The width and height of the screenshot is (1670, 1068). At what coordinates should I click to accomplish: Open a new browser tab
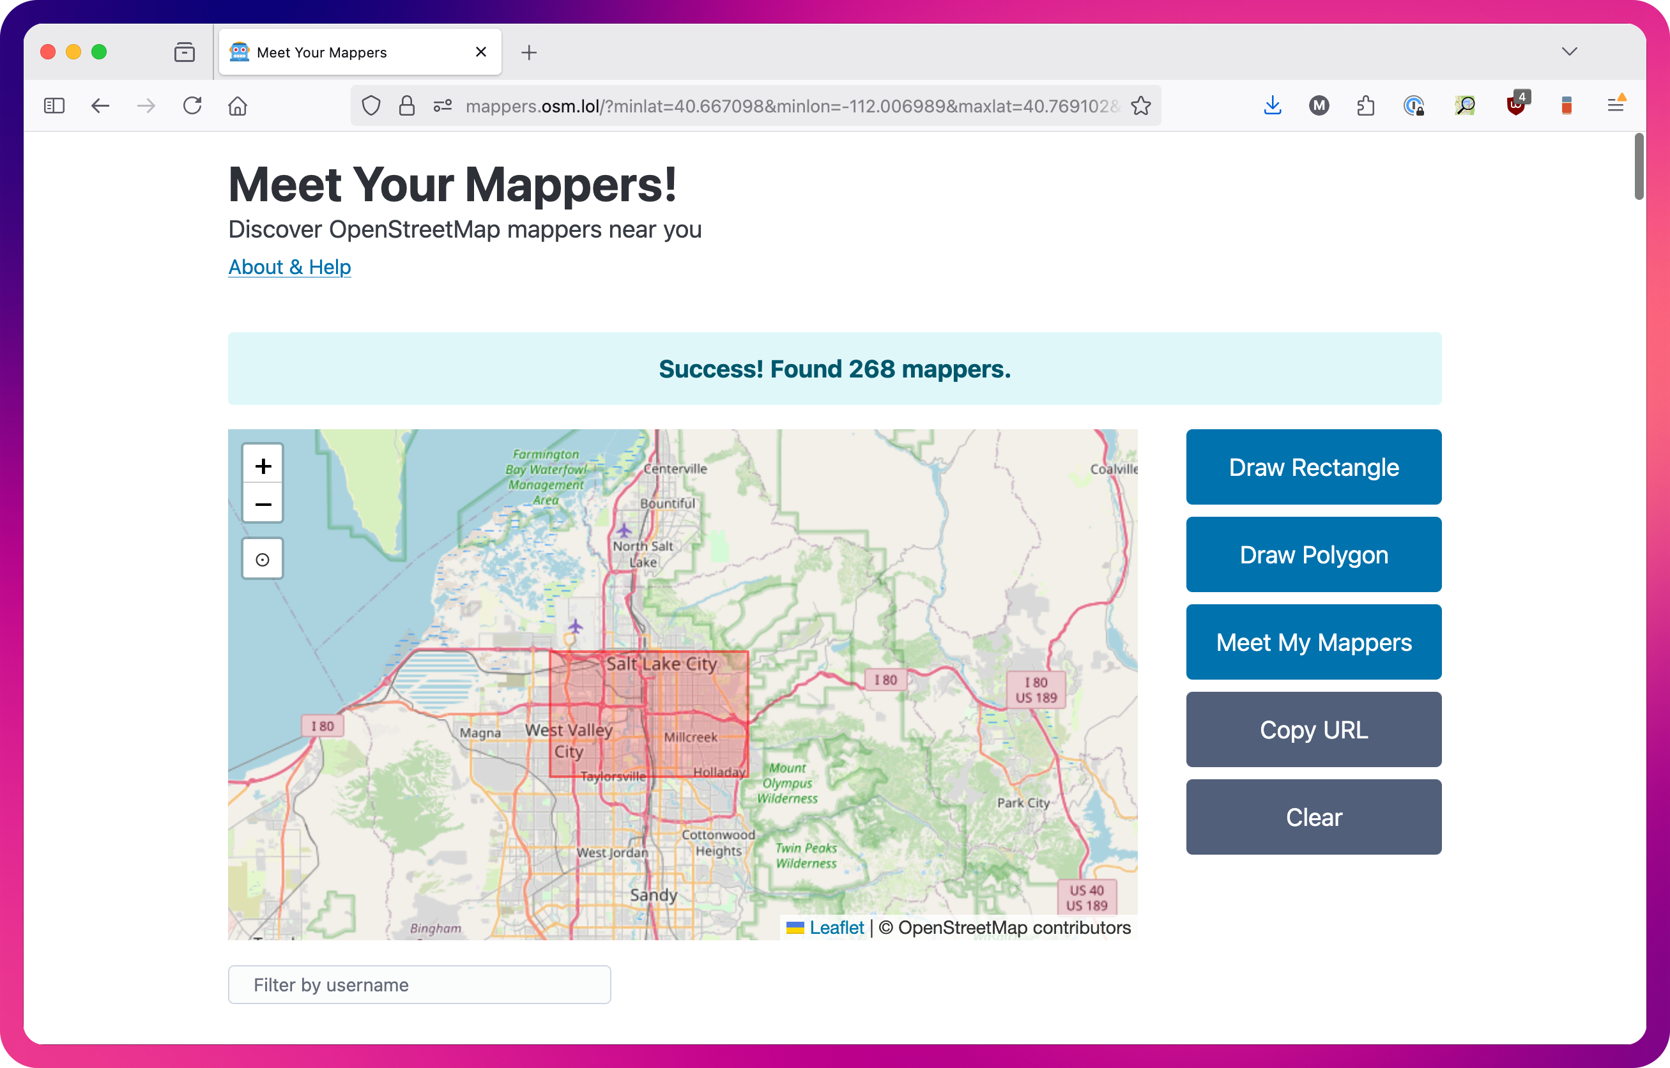click(x=529, y=52)
